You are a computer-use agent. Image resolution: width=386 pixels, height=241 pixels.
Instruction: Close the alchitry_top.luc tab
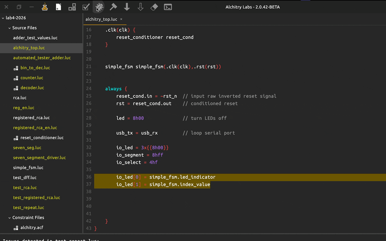click(x=121, y=19)
